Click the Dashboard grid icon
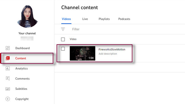The image size is (185, 104). [x=8, y=48]
